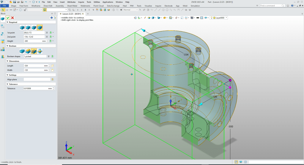This screenshot has height=165, width=304.
Task: Toggle the lock beside Length dimension
Action: coord(52,66)
